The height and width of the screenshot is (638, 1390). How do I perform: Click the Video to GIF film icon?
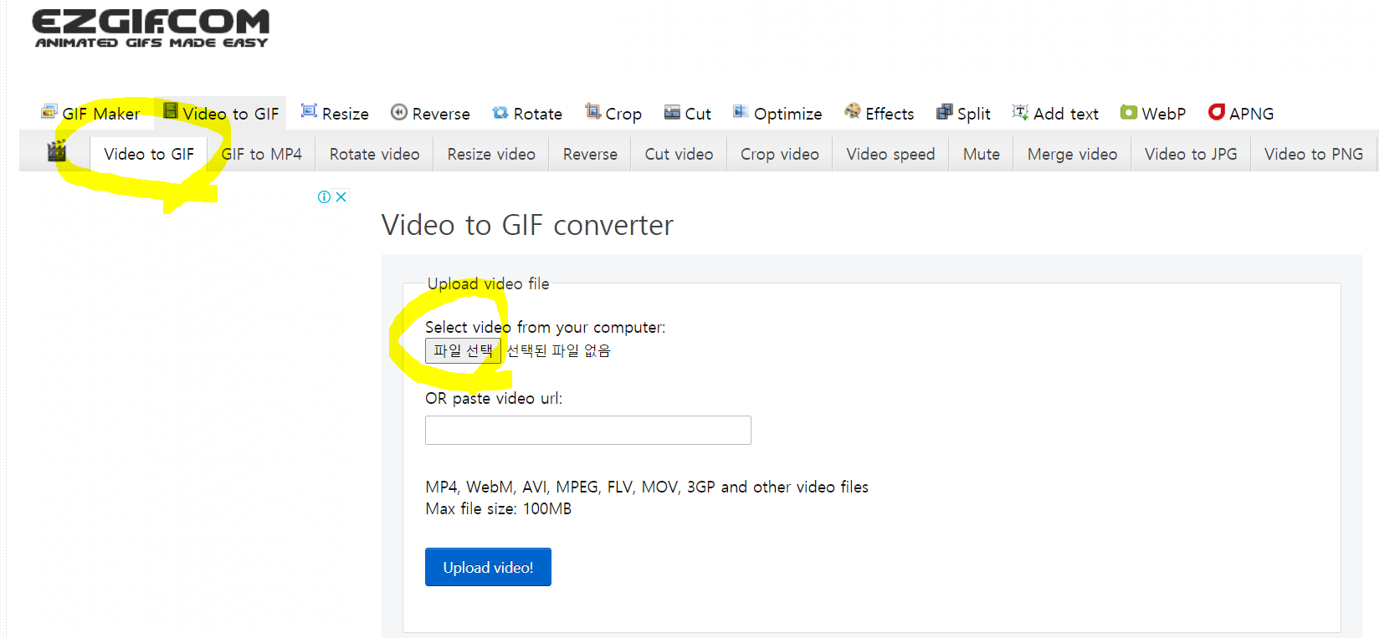click(x=171, y=111)
